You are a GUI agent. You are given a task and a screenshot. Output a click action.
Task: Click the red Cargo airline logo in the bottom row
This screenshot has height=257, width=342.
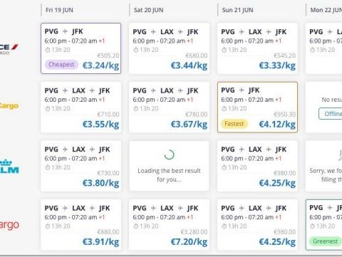click(x=9, y=224)
